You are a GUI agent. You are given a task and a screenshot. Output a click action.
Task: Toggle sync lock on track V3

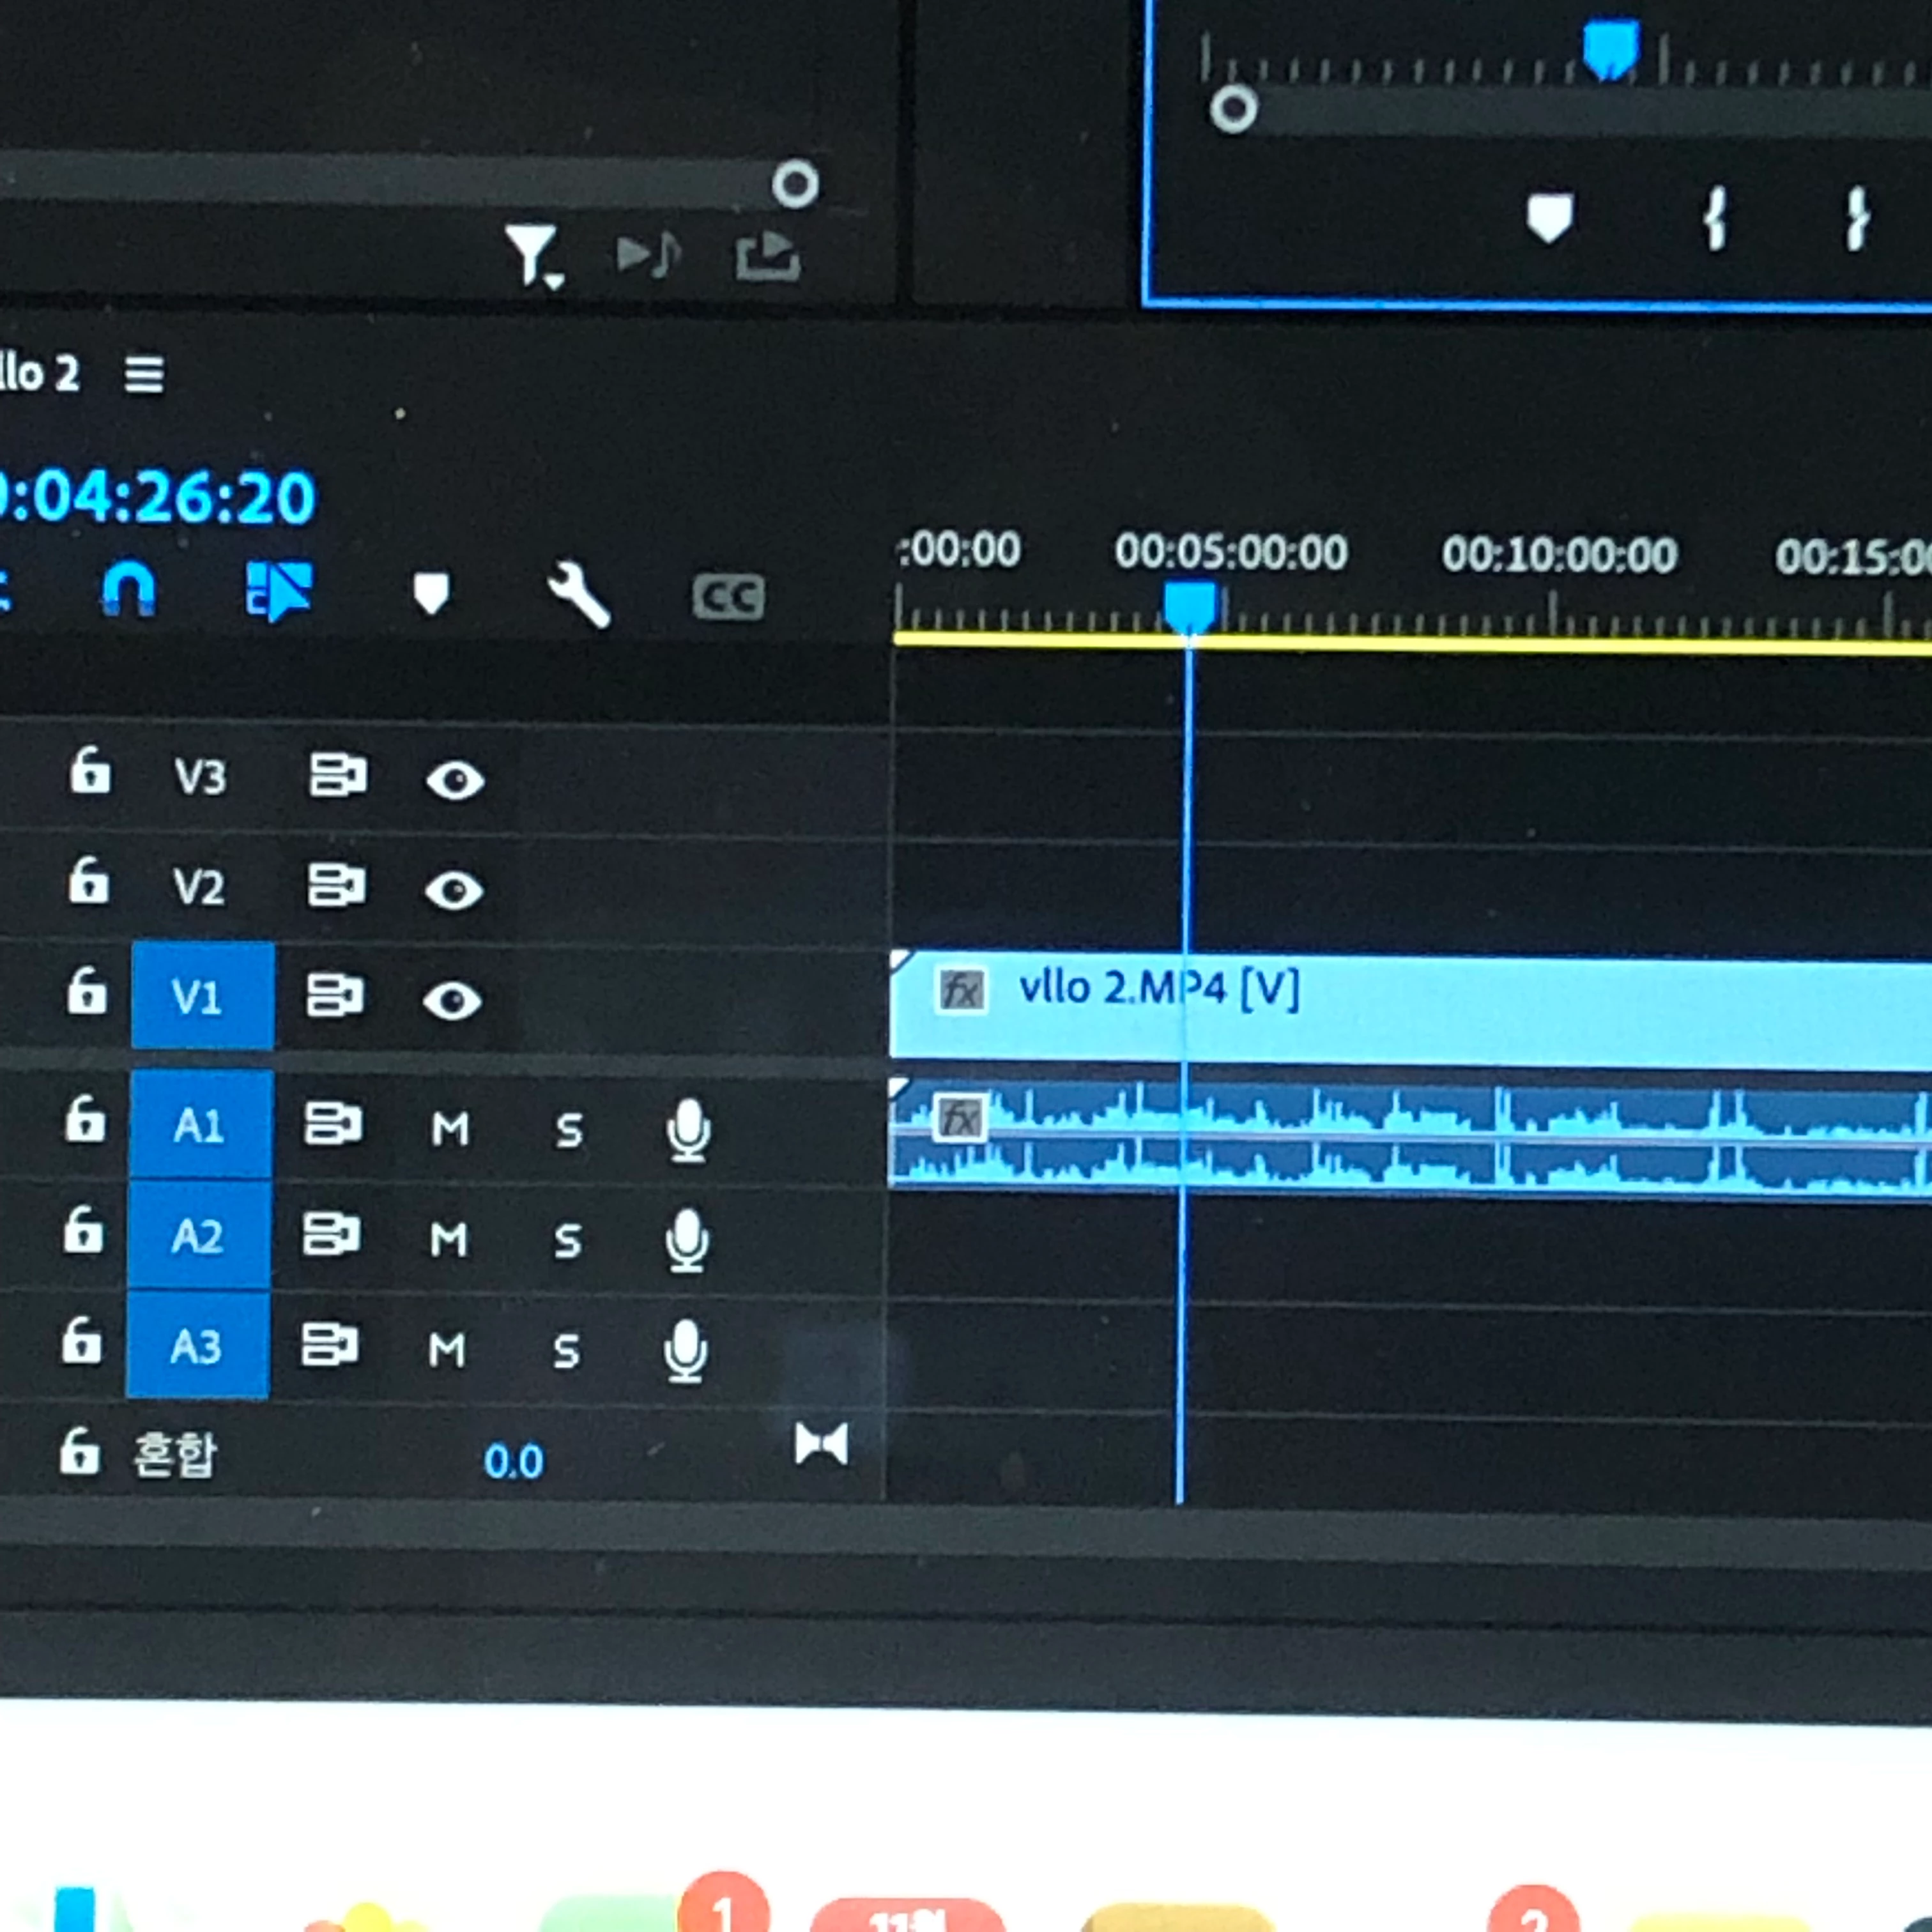337,775
